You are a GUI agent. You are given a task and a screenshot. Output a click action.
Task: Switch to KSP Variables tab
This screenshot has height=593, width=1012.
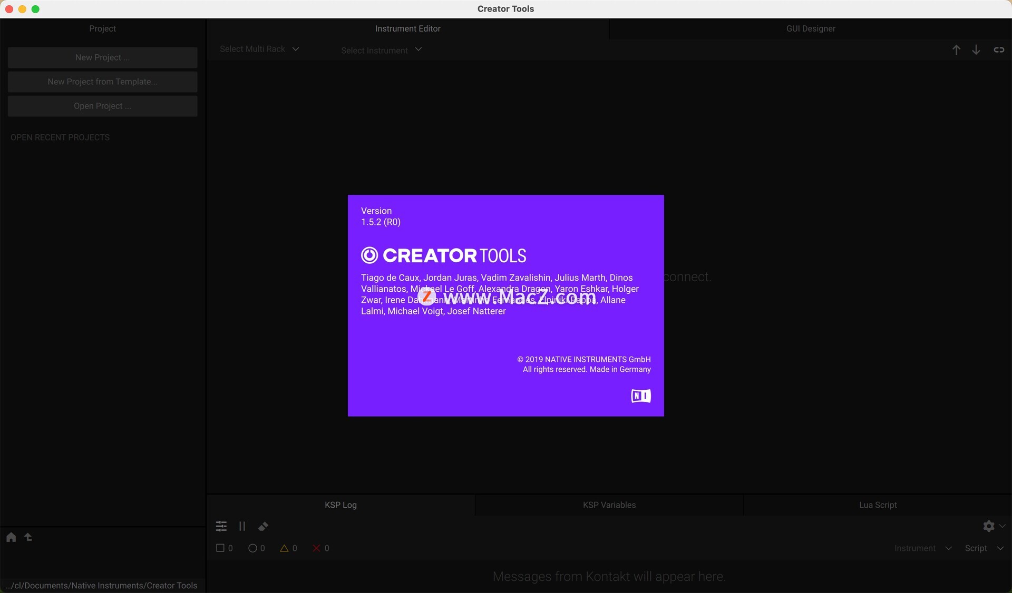609,505
